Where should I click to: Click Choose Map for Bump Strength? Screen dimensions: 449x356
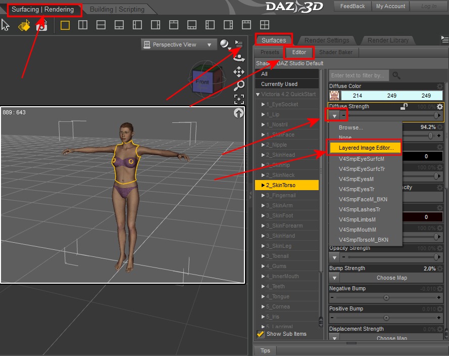391,278
